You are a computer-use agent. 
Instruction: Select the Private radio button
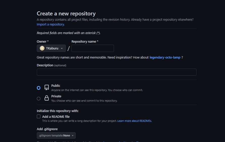[39, 99]
